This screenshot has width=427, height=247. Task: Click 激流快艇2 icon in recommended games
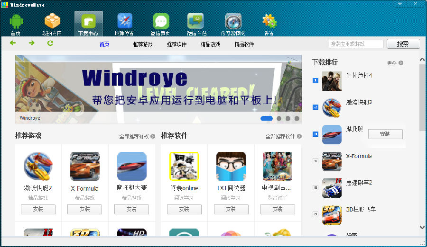pyautogui.click(x=38, y=166)
